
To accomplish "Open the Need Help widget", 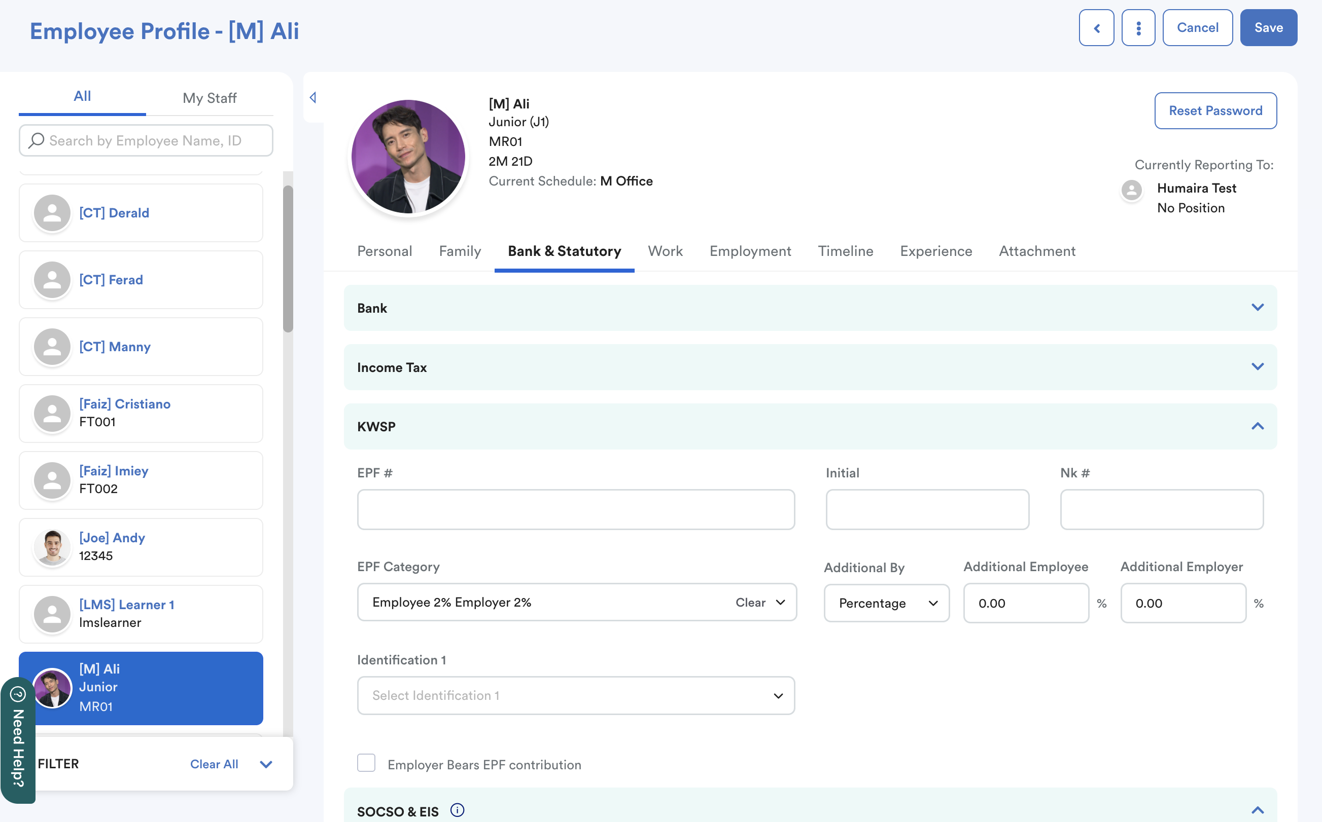I will (x=18, y=740).
